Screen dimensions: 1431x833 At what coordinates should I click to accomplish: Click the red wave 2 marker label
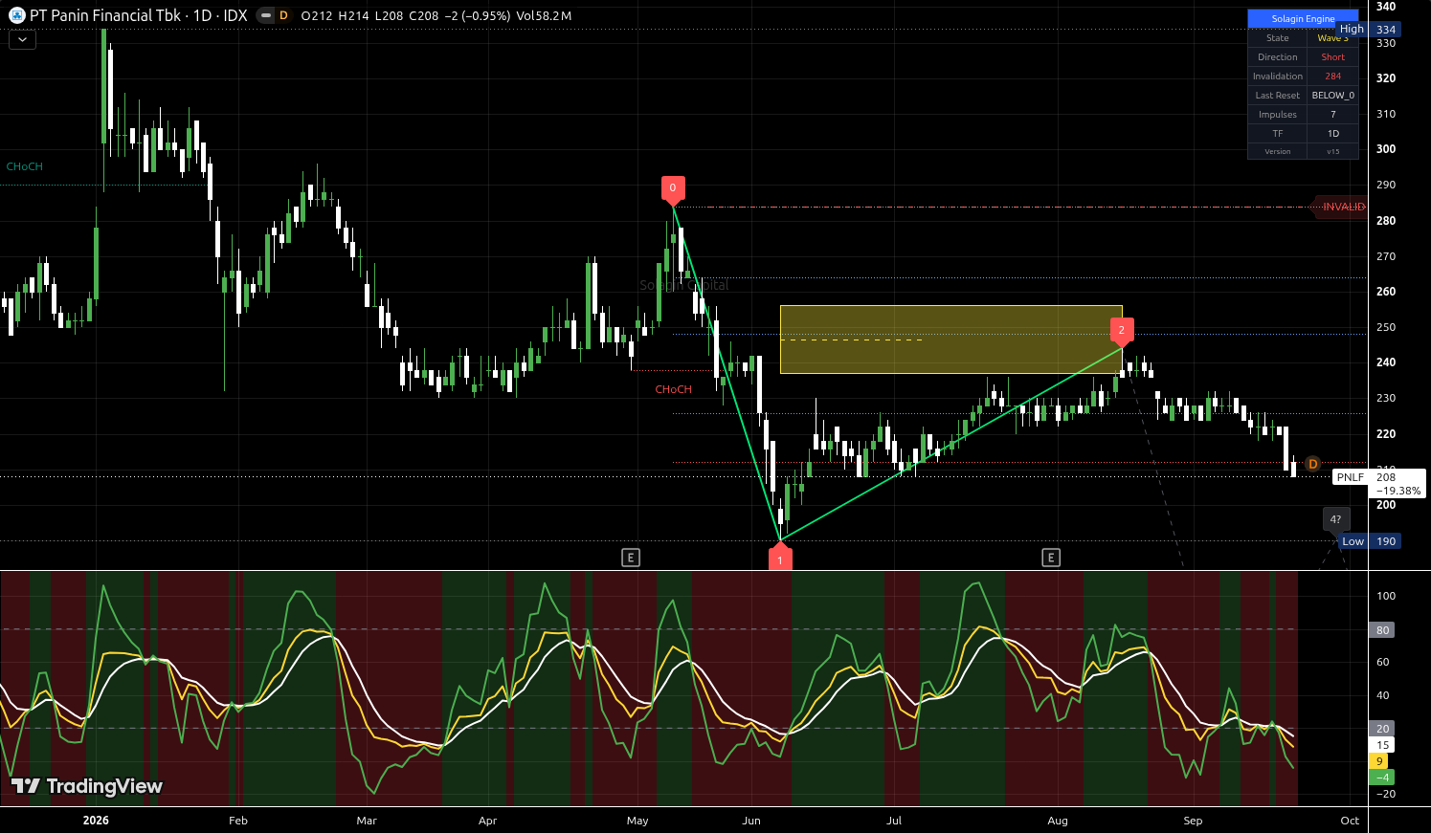(1121, 332)
